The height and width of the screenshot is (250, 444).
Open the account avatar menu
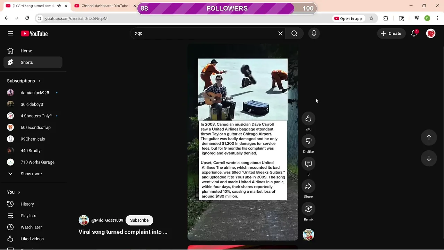(431, 33)
